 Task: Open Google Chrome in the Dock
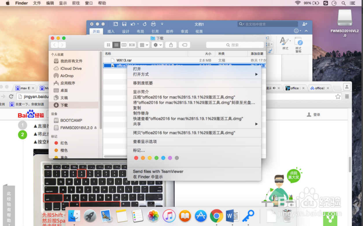tap(216, 216)
